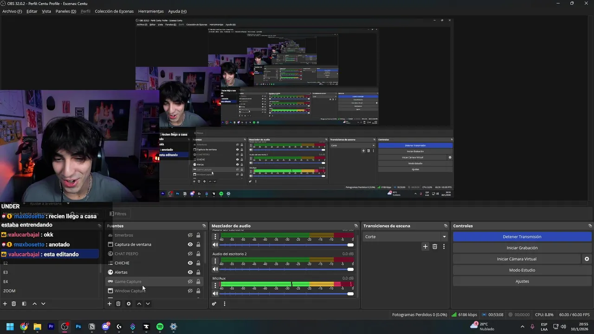The image size is (594, 334).
Task: Click Detener Transmisión button
Action: coord(522,237)
